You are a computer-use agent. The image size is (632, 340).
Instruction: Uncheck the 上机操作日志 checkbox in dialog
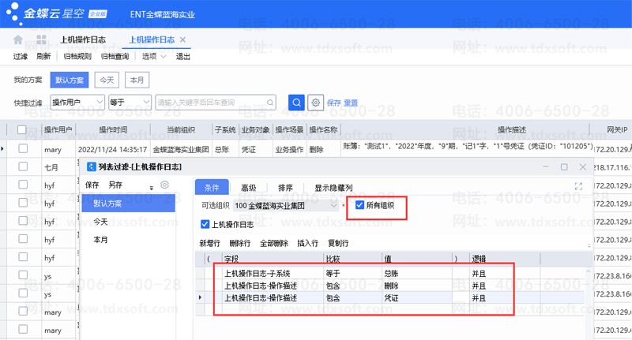point(205,225)
